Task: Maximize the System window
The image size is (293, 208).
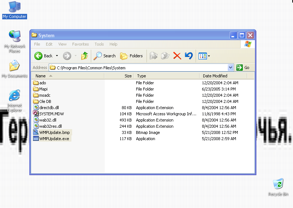Action: click(242, 35)
